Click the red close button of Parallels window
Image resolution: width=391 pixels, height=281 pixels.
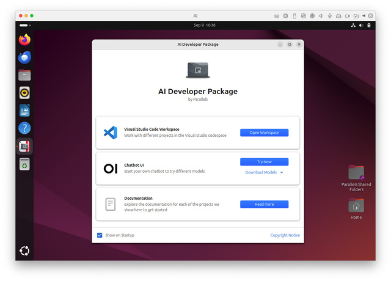[21, 16]
